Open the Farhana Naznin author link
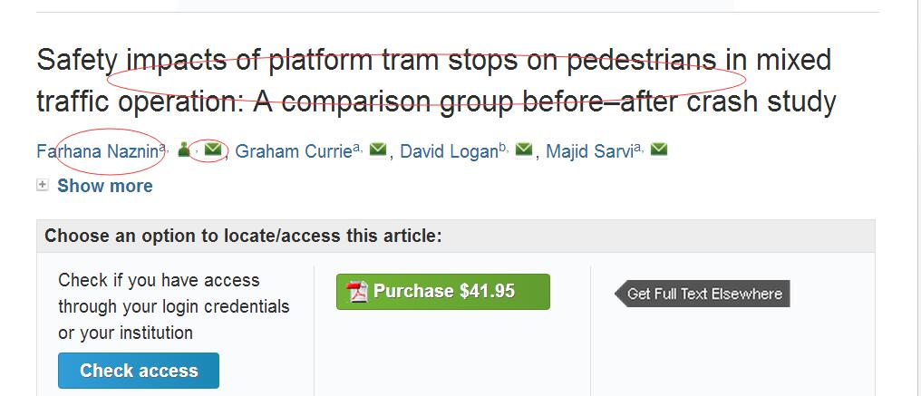The image size is (921, 396). coord(98,151)
